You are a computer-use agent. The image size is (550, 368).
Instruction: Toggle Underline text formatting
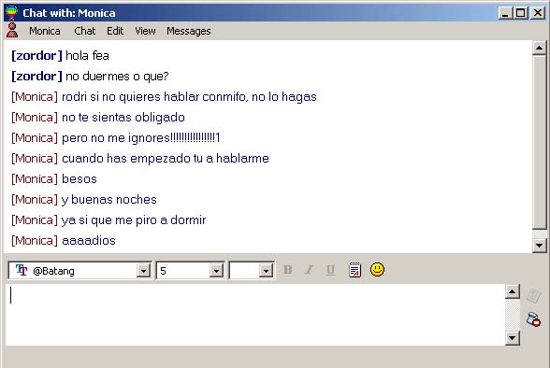pos(330,270)
